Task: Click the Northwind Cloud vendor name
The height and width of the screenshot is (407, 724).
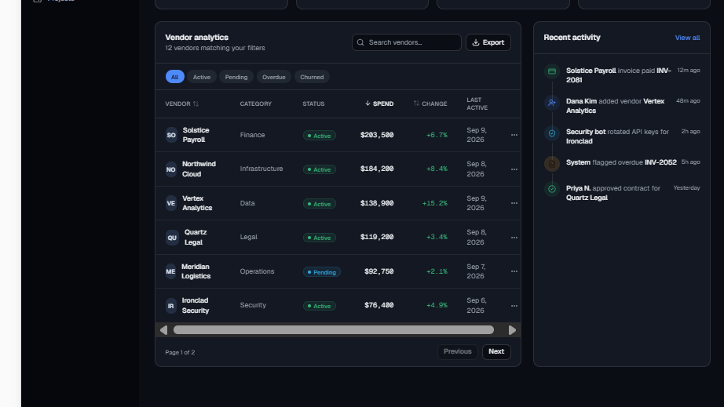Action: tap(199, 169)
